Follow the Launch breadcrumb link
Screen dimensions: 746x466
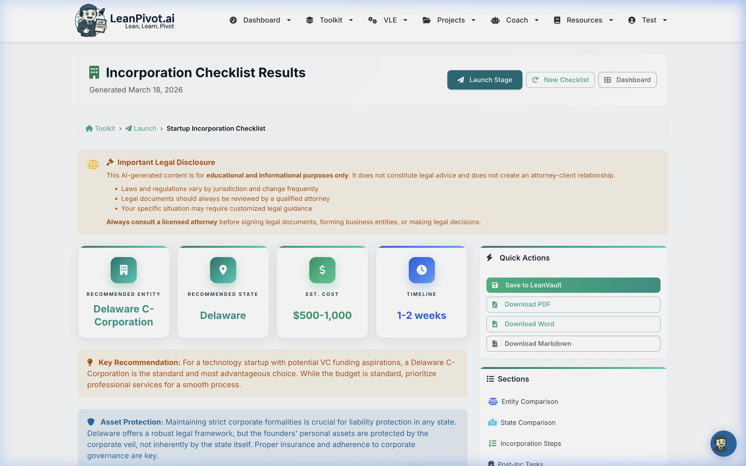pyautogui.click(x=145, y=128)
